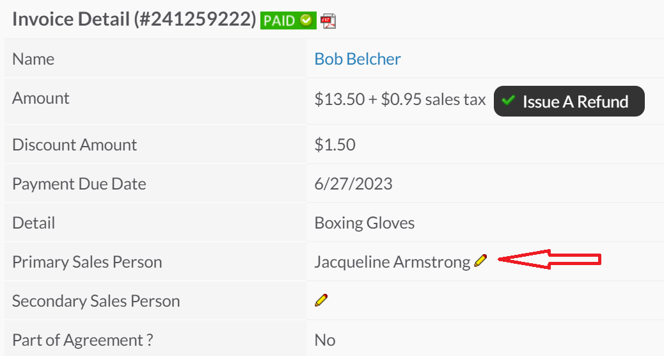Click Issue A Refund button
664x356 pixels.
click(x=569, y=101)
